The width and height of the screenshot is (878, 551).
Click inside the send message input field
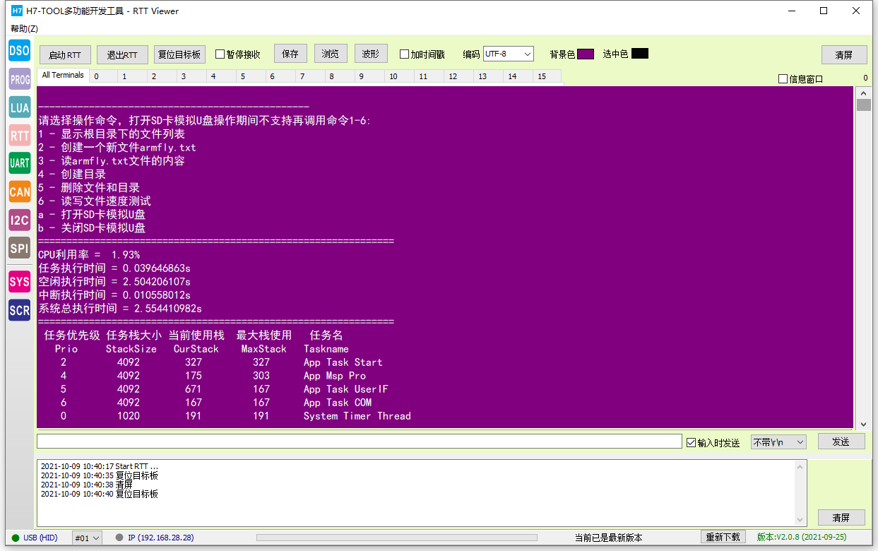click(x=353, y=441)
